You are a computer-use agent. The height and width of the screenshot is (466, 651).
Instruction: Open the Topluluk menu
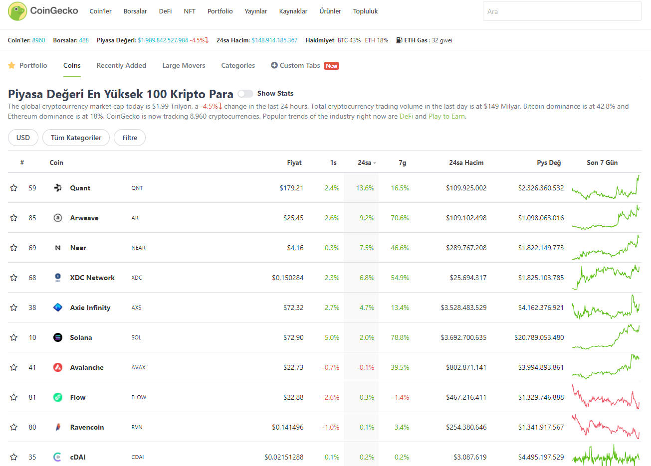365,11
